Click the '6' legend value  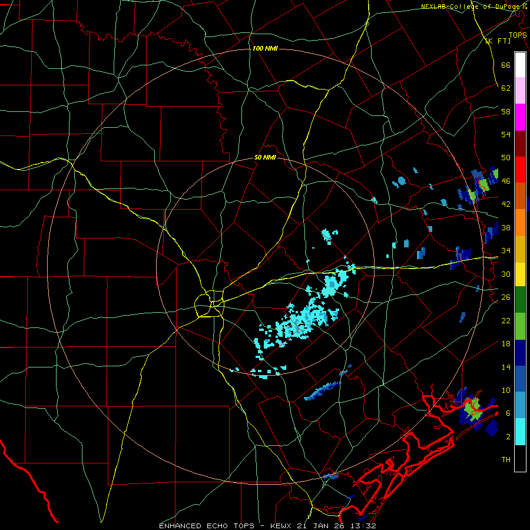[508, 413]
